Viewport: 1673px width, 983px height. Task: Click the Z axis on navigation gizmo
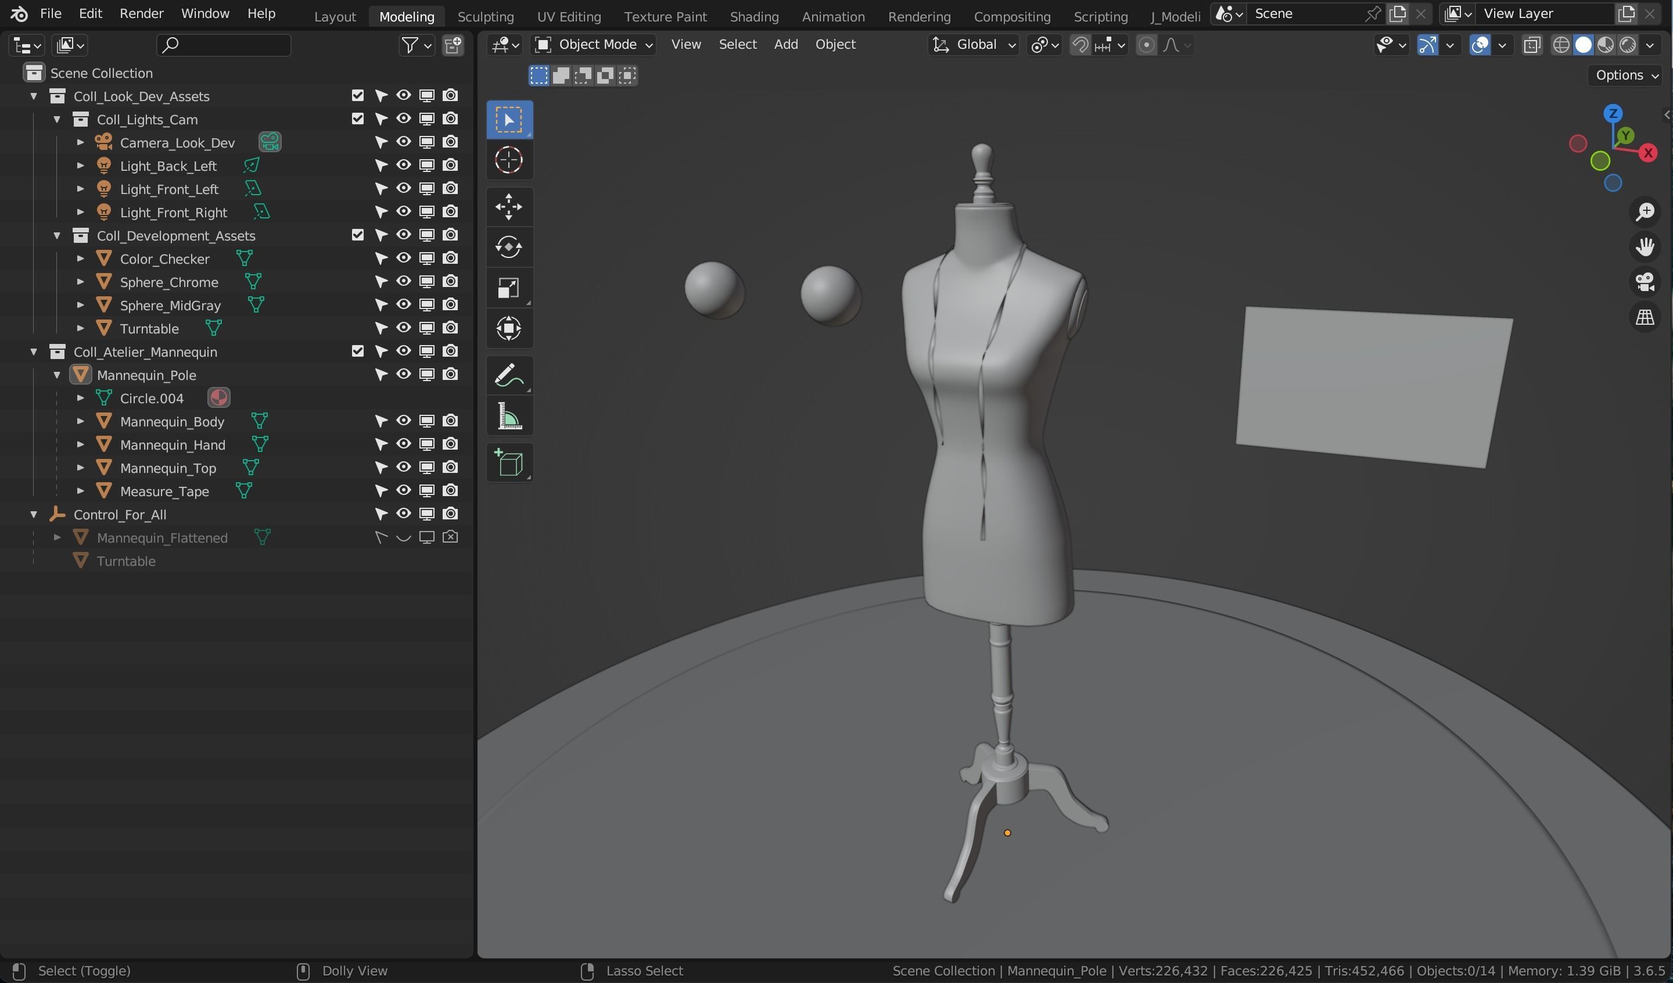1613,113
